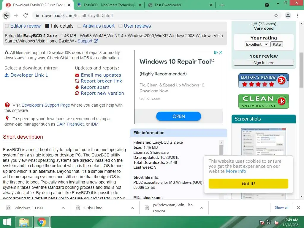Click Sign in here button
The width and height of the screenshot is (304, 228).
[x=264, y=63]
